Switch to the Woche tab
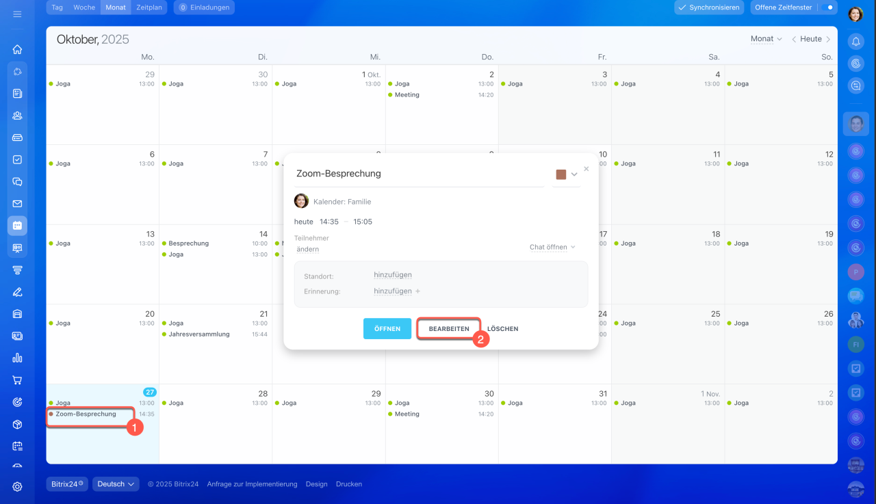The image size is (876, 504). [84, 8]
